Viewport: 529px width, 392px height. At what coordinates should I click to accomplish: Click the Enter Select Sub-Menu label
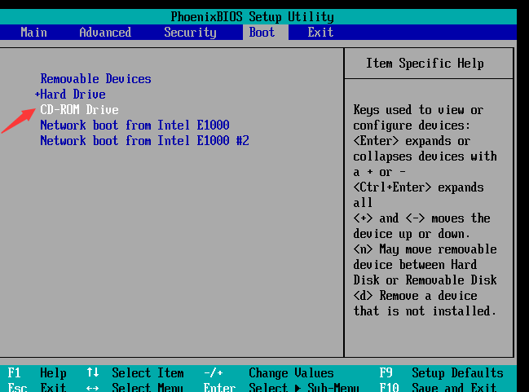tap(281, 387)
